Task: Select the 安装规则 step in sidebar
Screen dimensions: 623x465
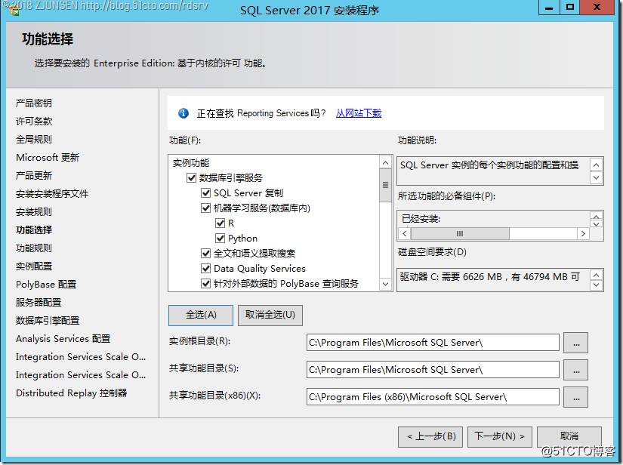Action: (x=34, y=212)
